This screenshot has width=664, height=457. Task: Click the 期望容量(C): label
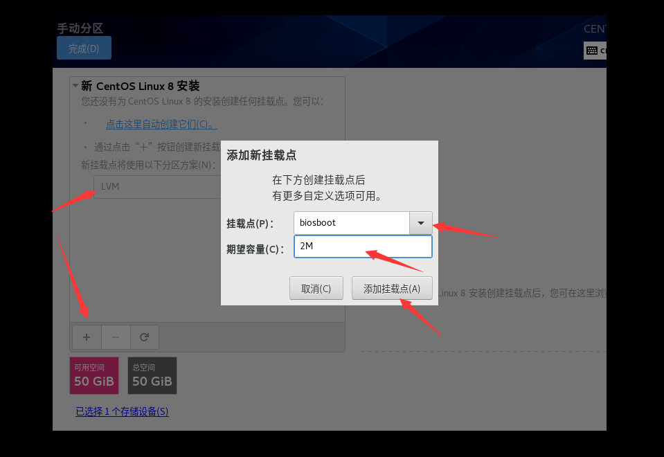click(255, 249)
